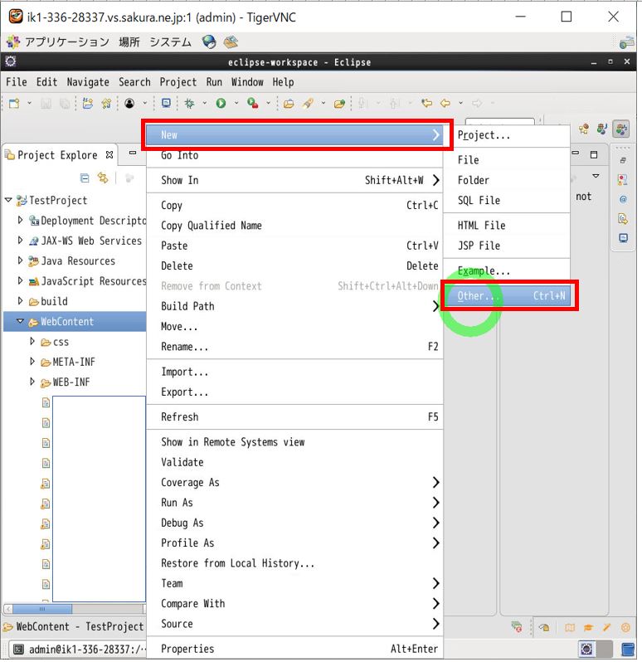Click the Collapse All icon in Project Explorer
Image resolution: width=642 pixels, height=662 pixels.
[x=85, y=178]
